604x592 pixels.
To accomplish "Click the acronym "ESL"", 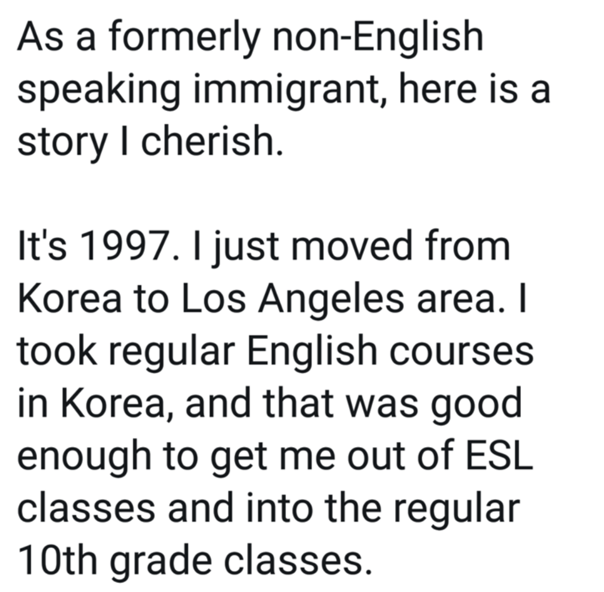I will [499, 455].
